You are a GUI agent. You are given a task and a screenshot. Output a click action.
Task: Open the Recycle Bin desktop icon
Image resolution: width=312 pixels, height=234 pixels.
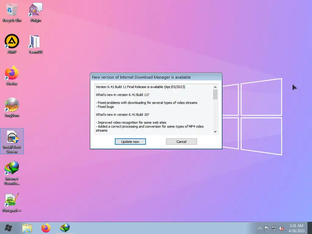pos(12,12)
